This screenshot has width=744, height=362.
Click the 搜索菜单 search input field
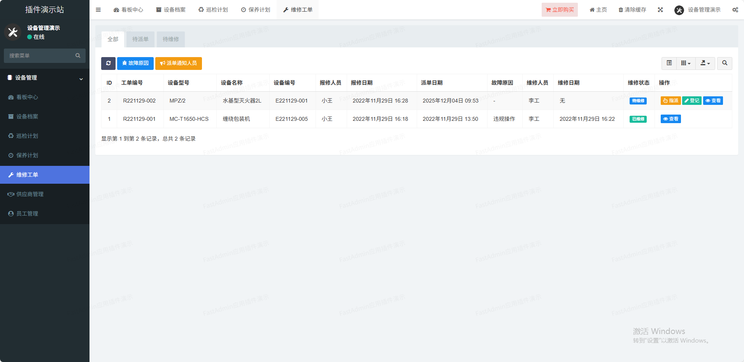39,56
